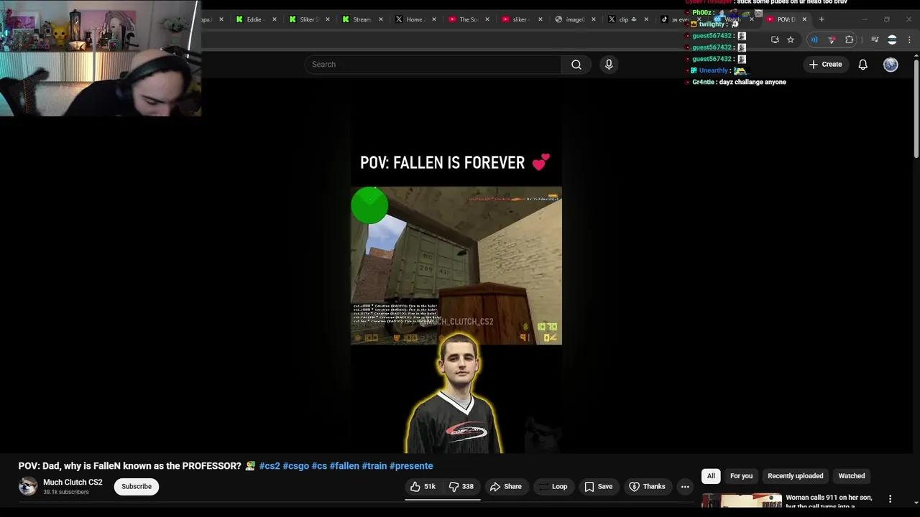The image size is (920, 517).
Task: Open the #train hashtag link
Action: (x=374, y=466)
